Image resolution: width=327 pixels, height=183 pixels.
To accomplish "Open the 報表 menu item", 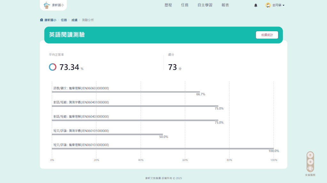I will (x=225, y=5).
